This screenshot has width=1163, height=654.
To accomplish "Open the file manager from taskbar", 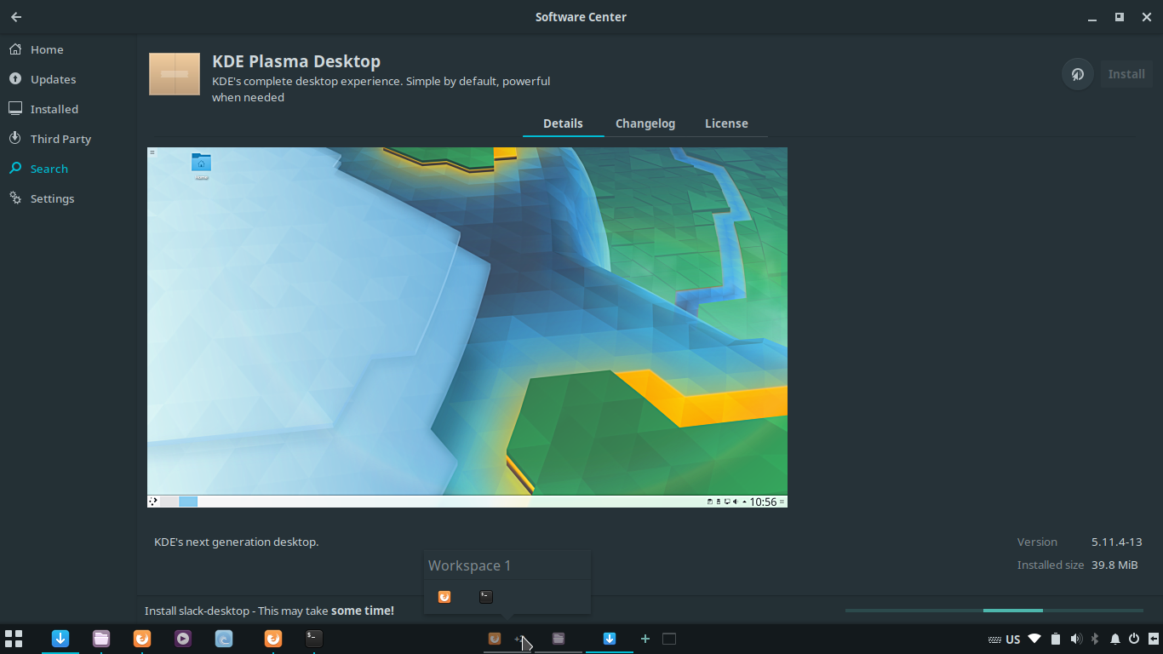I will (101, 639).
